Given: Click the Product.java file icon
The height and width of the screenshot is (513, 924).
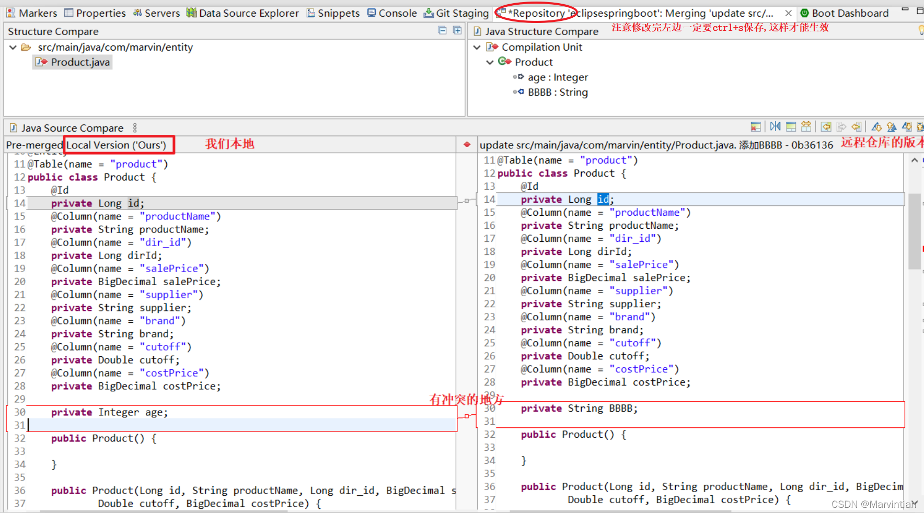Looking at the screenshot, I should (x=41, y=62).
